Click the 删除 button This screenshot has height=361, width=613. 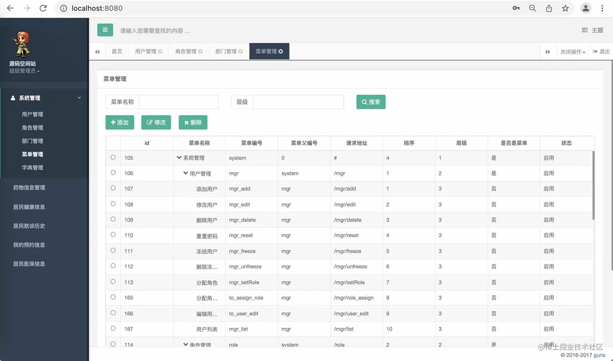[x=193, y=122]
